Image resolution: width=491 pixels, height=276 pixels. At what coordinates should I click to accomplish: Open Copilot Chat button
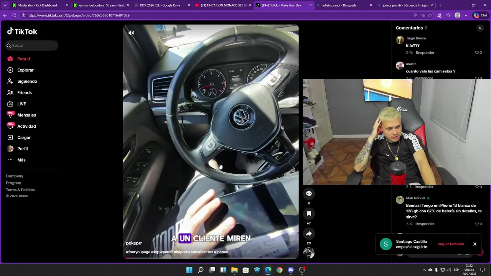coord(480,15)
